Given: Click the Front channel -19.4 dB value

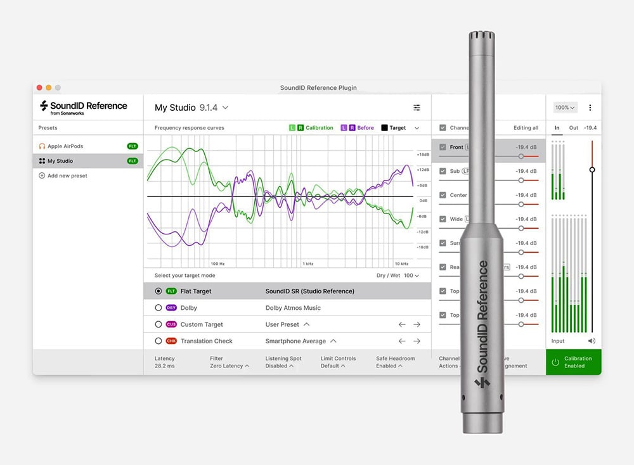Looking at the screenshot, I should (x=526, y=147).
